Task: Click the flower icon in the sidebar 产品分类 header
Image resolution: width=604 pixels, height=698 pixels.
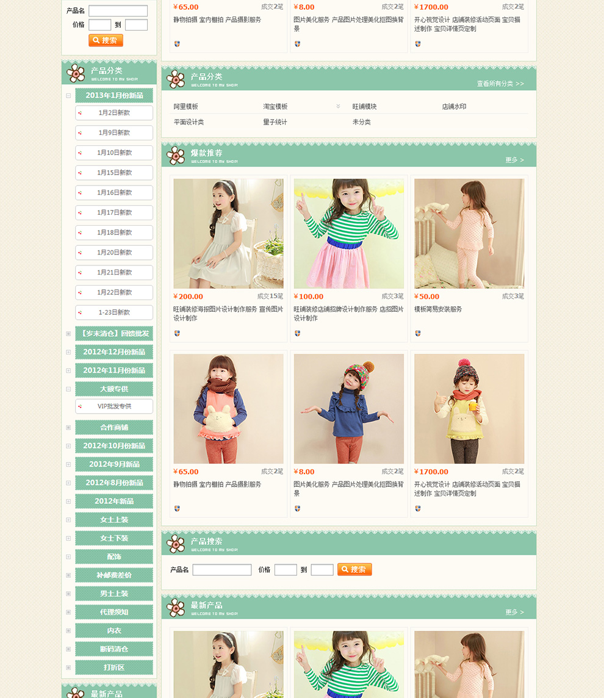Action: click(76, 73)
